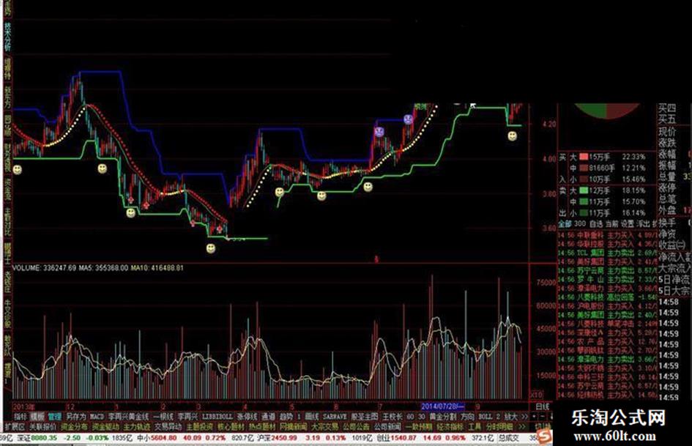
Task: Click the 农产品 主力买入 alert row
Action: pos(607,341)
